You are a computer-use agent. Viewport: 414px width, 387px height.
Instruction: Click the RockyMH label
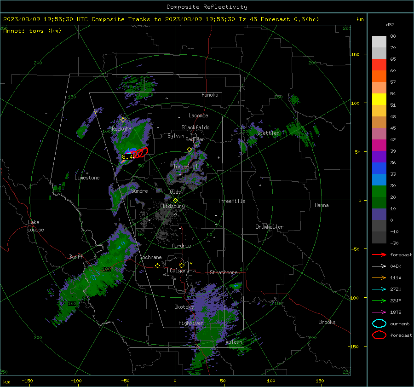(x=121, y=129)
